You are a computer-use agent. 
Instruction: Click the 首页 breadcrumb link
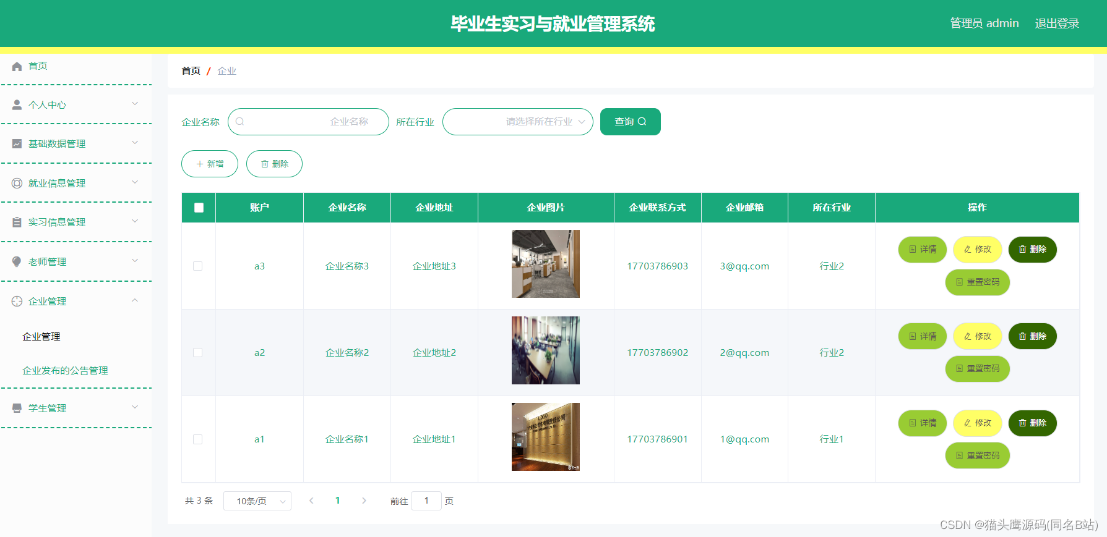[x=191, y=71]
